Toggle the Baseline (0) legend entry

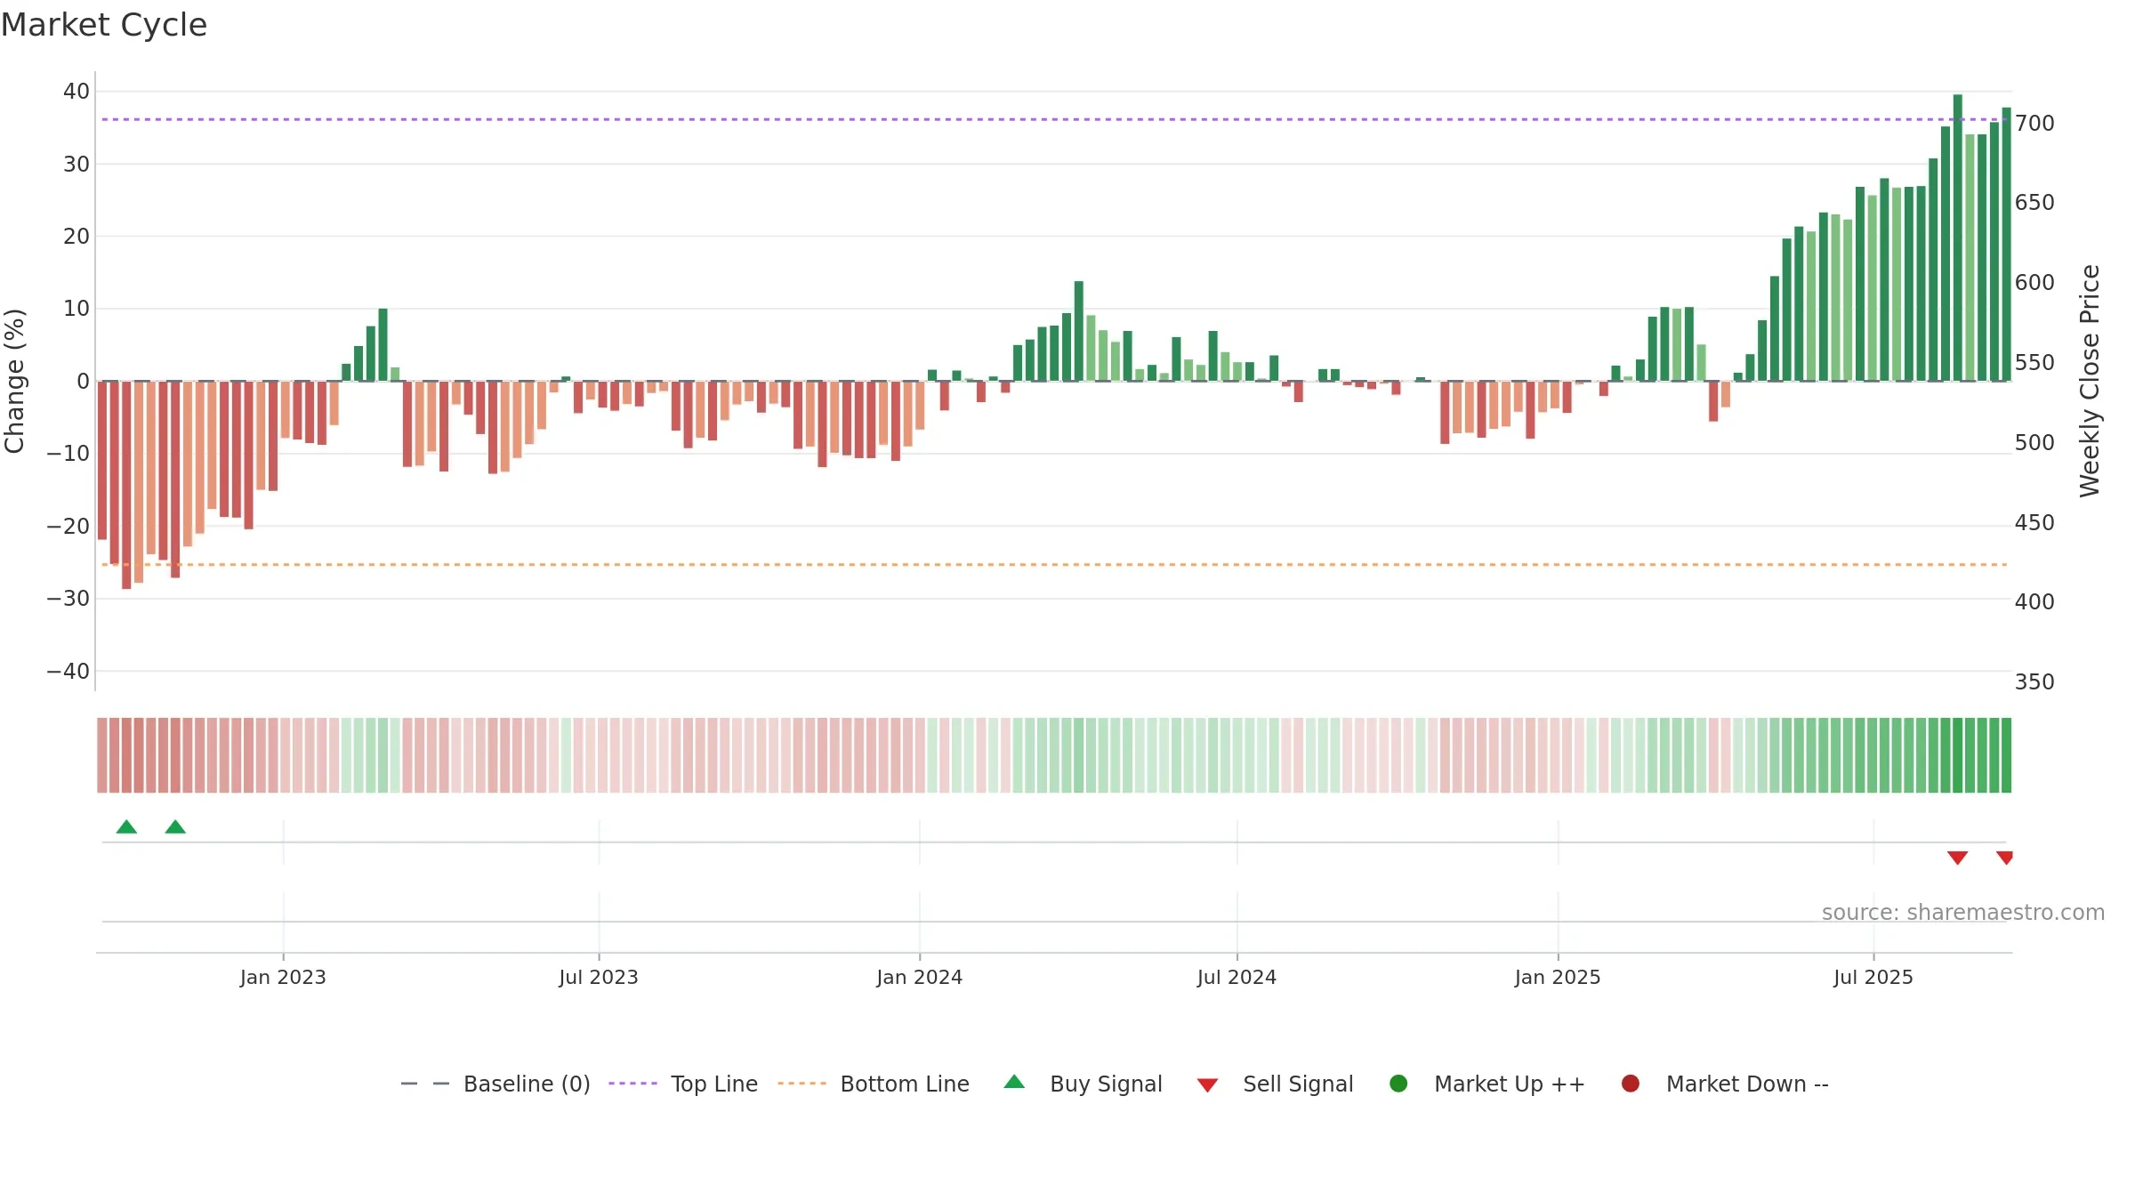coord(495,1084)
